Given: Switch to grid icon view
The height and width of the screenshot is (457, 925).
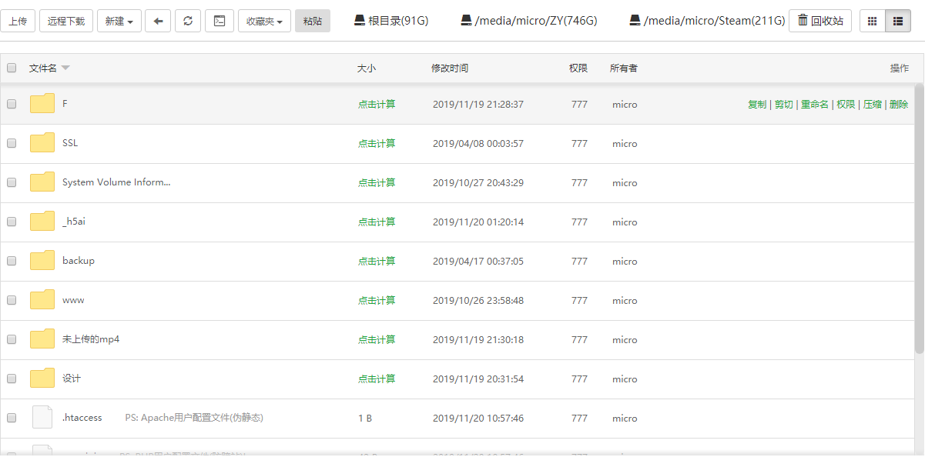Looking at the screenshot, I should point(872,21).
